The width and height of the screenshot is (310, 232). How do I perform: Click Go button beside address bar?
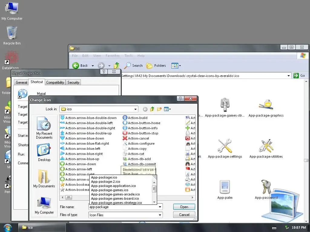(299, 76)
